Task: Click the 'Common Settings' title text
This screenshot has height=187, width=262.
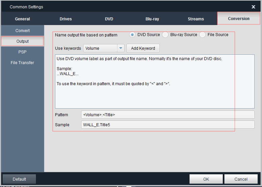Action: (27, 7)
